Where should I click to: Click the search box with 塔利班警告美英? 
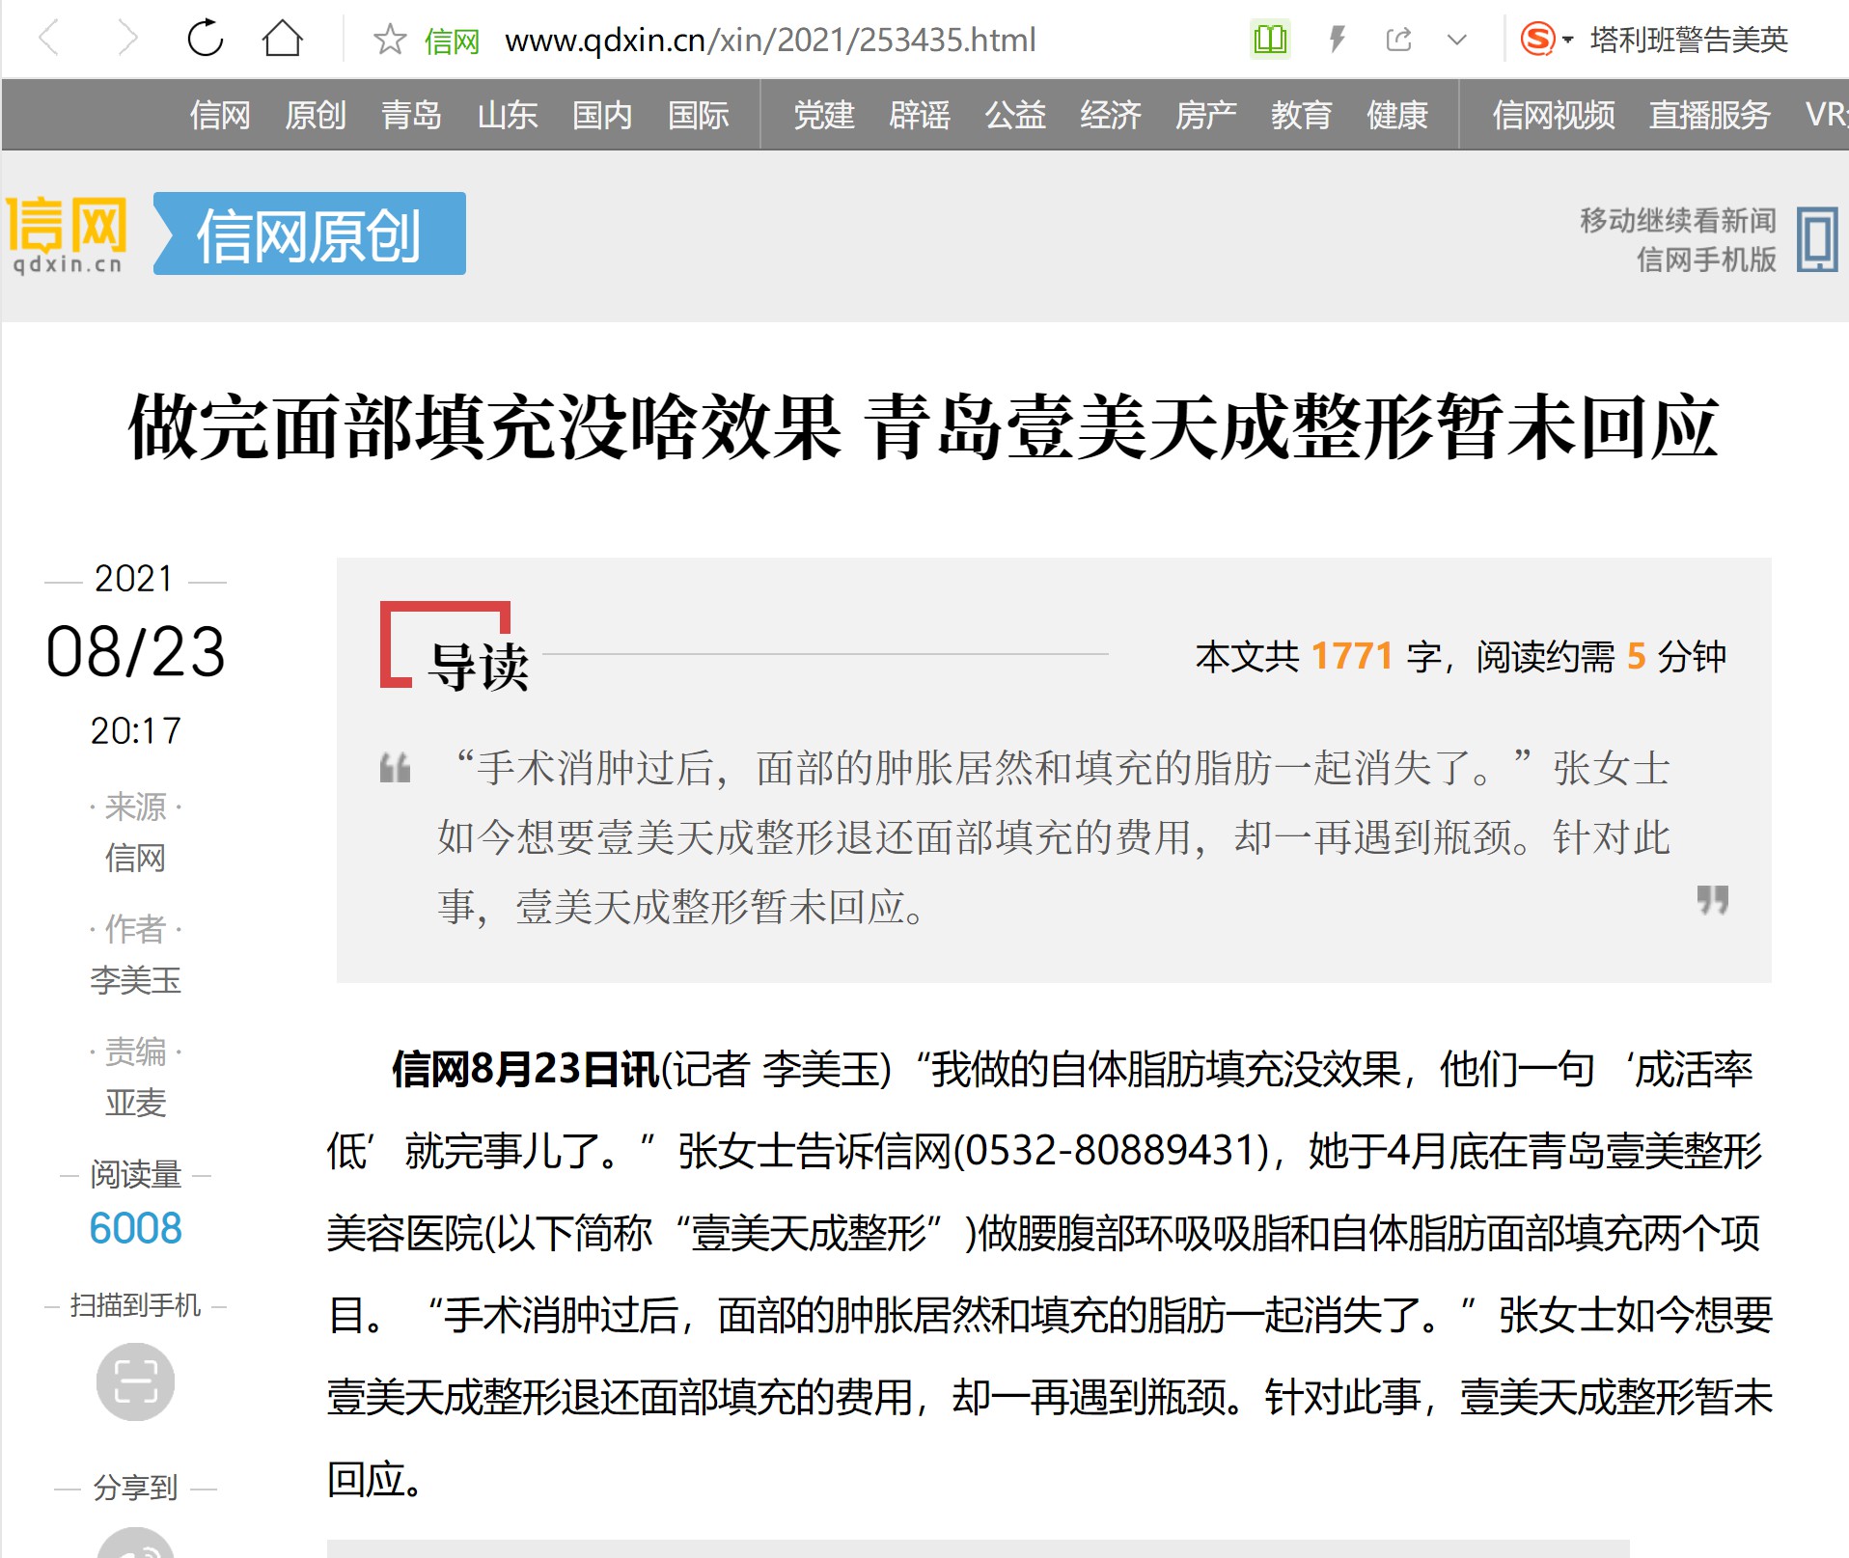1689,40
